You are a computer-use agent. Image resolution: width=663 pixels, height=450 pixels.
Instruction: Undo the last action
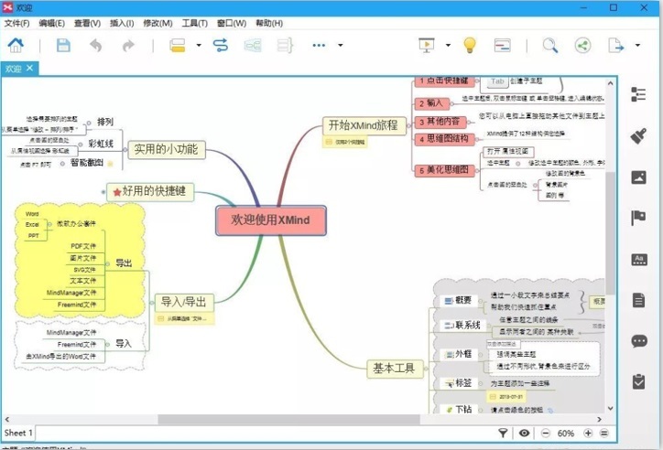[x=96, y=45]
